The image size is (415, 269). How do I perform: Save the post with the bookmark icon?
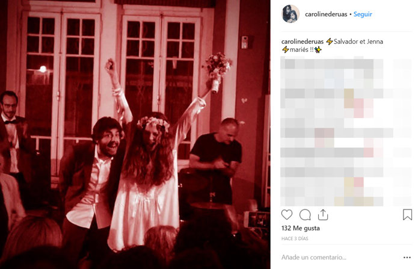tap(407, 215)
